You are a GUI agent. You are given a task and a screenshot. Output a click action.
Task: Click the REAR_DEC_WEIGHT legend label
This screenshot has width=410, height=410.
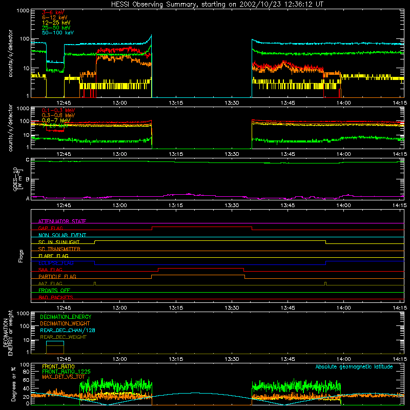tap(63, 337)
